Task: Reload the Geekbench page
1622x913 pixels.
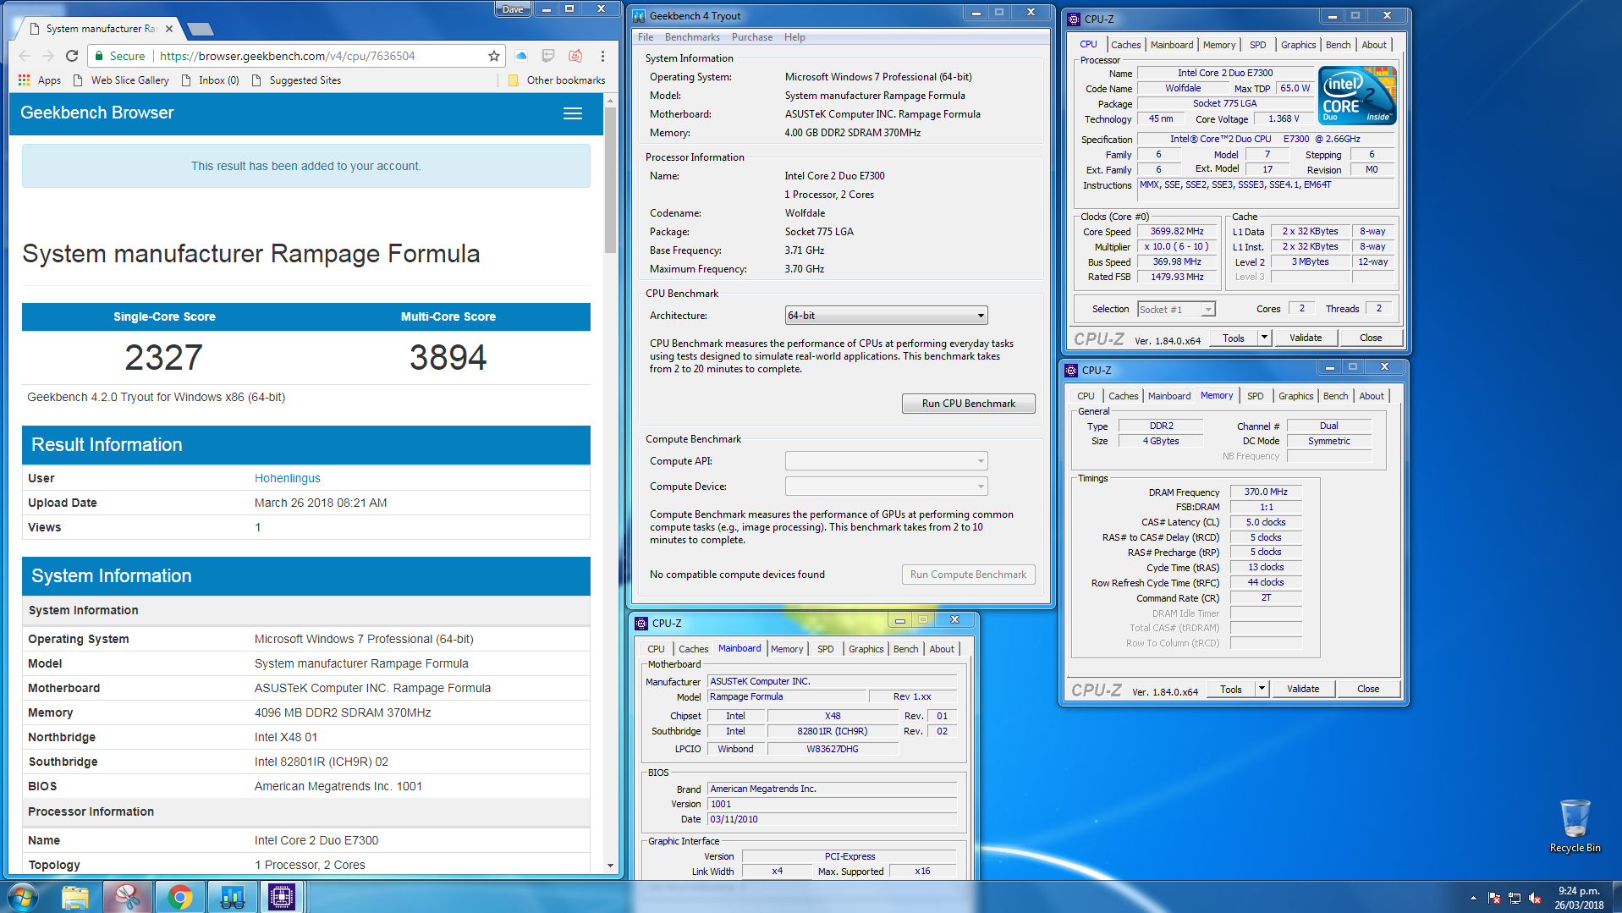Action: click(72, 56)
